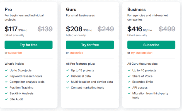Click the crossed-out $499 price

point(167,29)
